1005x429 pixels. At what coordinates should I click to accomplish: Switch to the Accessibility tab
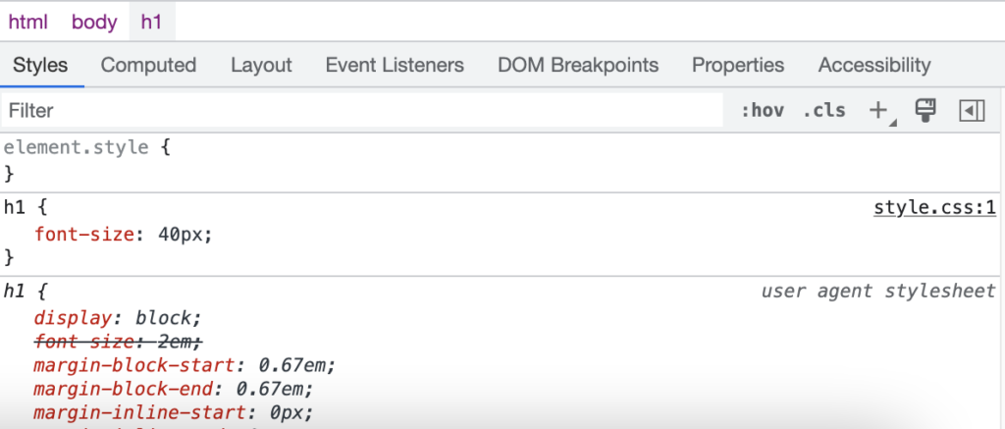[x=874, y=65]
